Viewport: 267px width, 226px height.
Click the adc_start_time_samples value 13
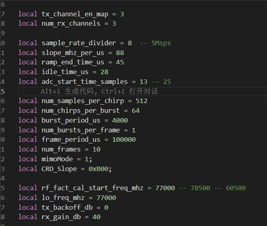tap(143, 82)
